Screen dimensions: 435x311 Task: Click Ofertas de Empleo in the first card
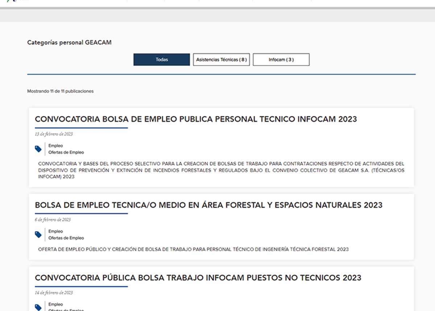66,152
